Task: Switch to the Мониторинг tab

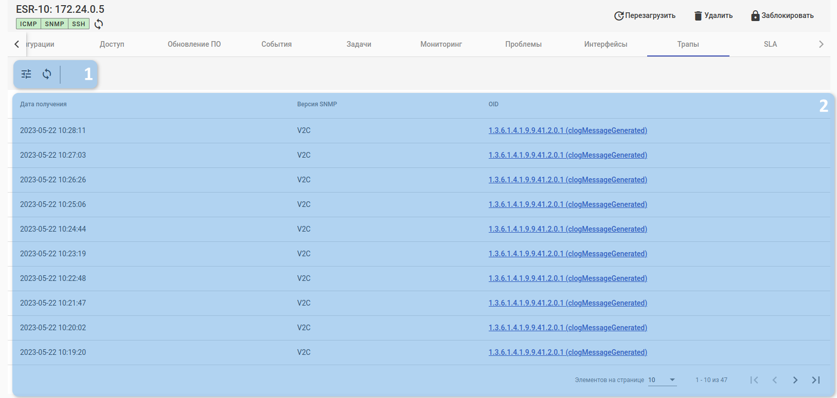Action: coord(441,44)
